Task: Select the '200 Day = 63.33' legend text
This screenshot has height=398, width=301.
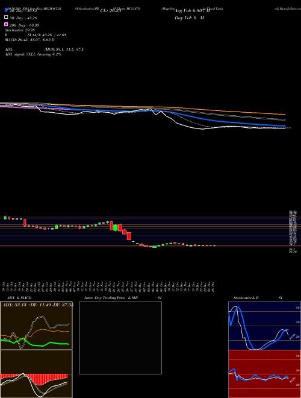Action: coord(24,25)
